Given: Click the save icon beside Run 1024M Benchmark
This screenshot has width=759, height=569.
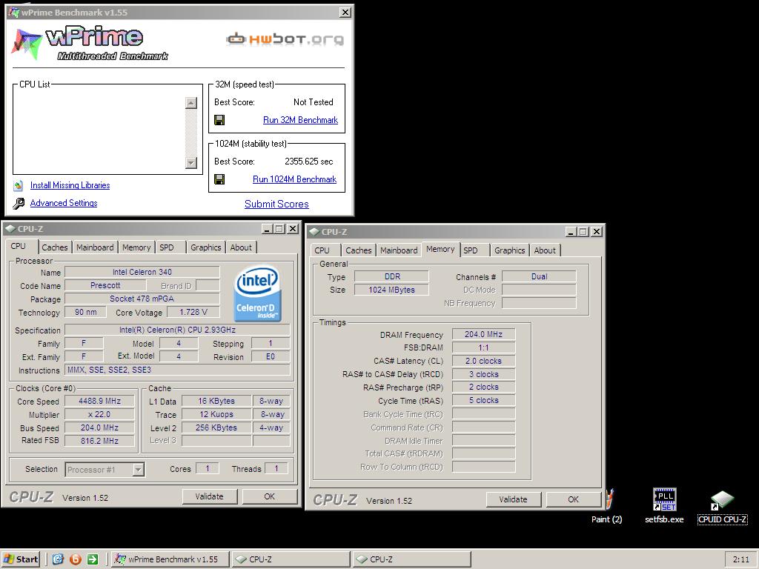Looking at the screenshot, I should point(219,179).
